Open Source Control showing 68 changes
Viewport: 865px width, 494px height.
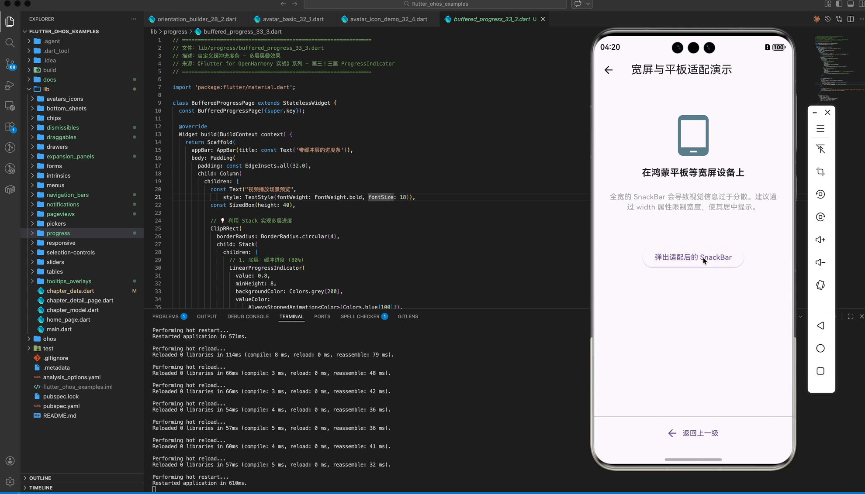coord(10,64)
